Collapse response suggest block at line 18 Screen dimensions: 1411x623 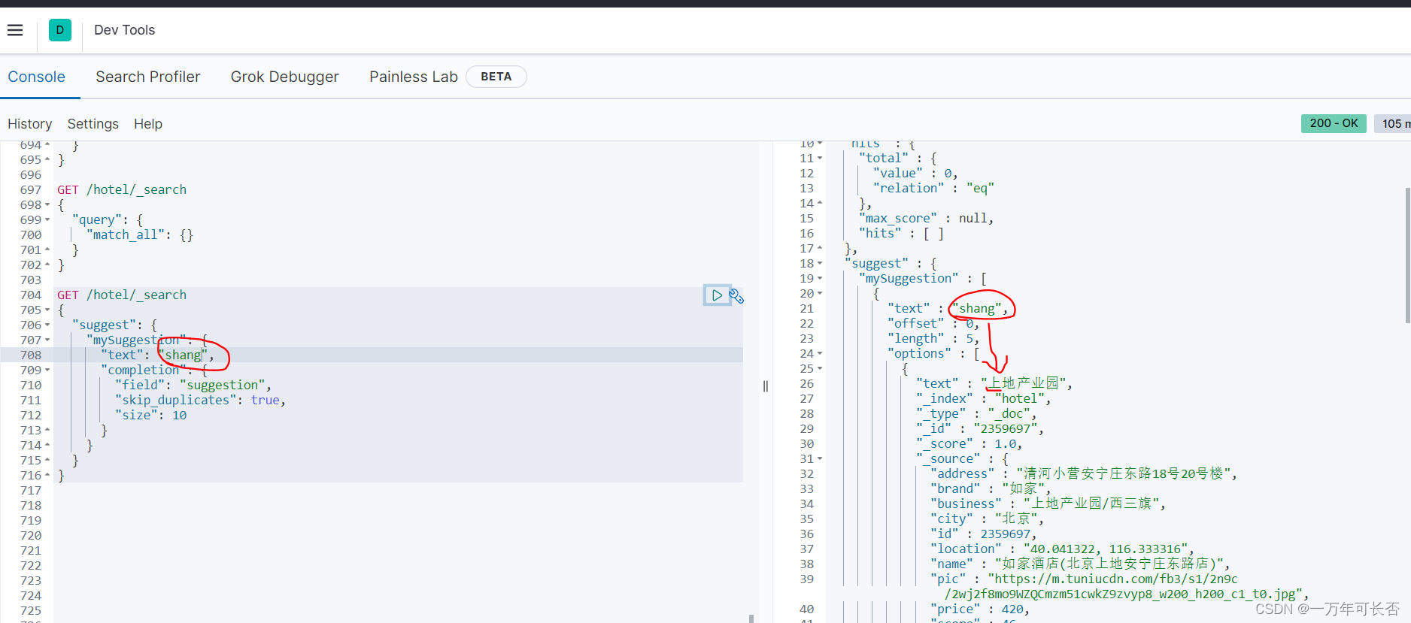click(820, 264)
